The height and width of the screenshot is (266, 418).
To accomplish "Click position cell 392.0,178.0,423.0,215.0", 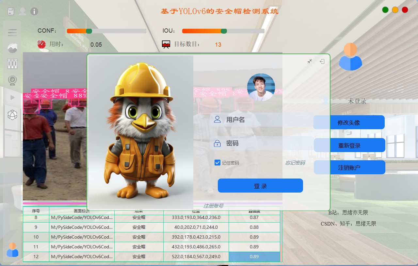I will [x=196, y=237].
